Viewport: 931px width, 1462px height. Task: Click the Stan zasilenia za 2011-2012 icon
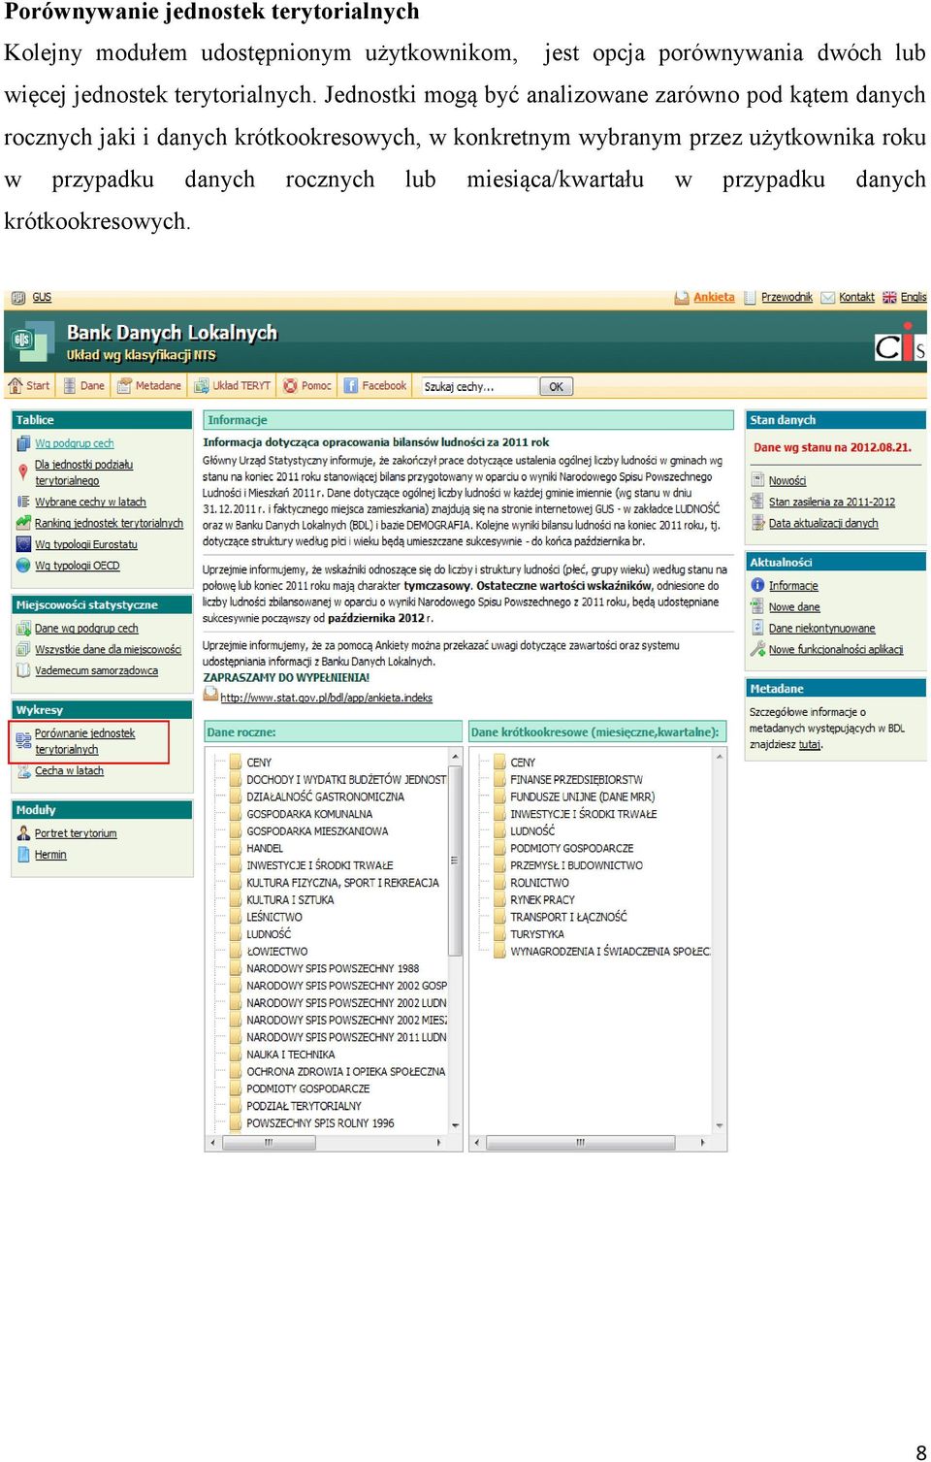pos(757,502)
